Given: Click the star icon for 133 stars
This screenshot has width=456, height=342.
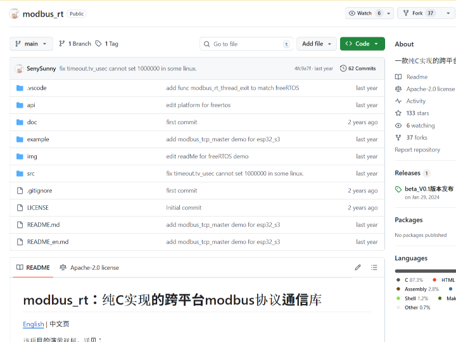Looking at the screenshot, I should 398,113.
